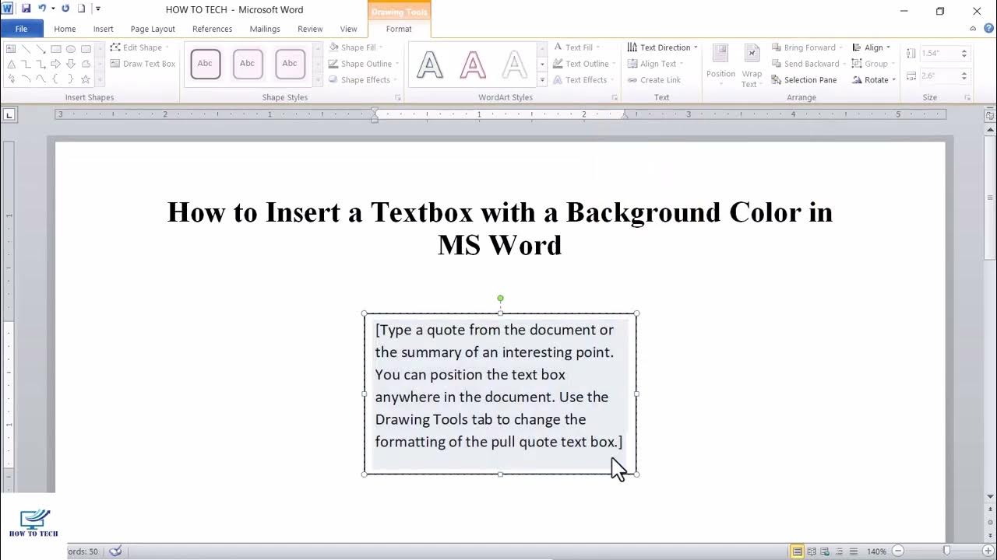Switch to the View tab
The width and height of the screenshot is (997, 560).
pyautogui.click(x=348, y=29)
